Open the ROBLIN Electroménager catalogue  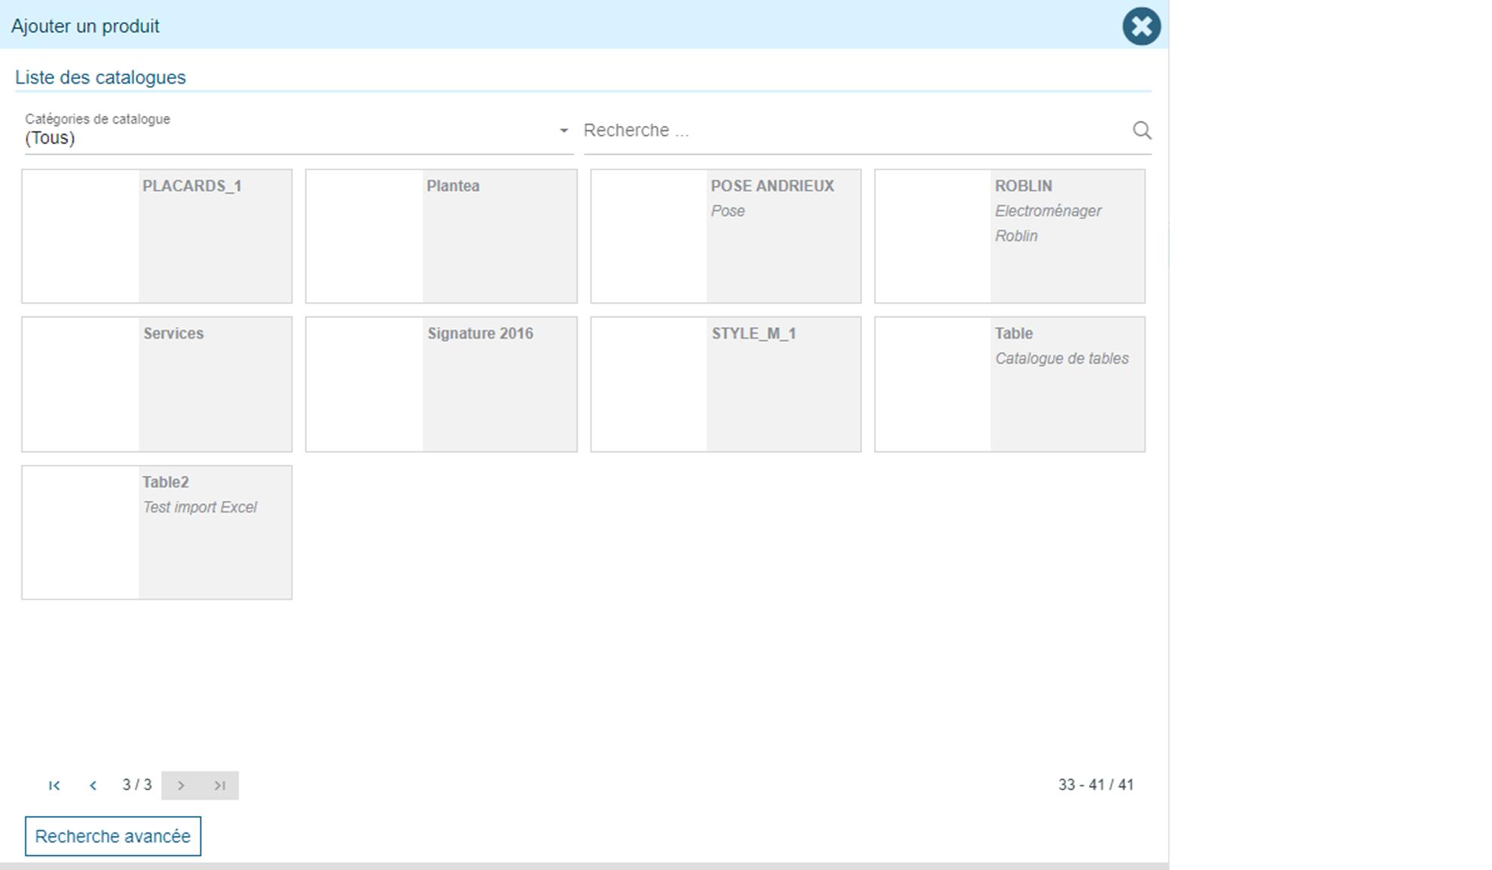point(1010,237)
